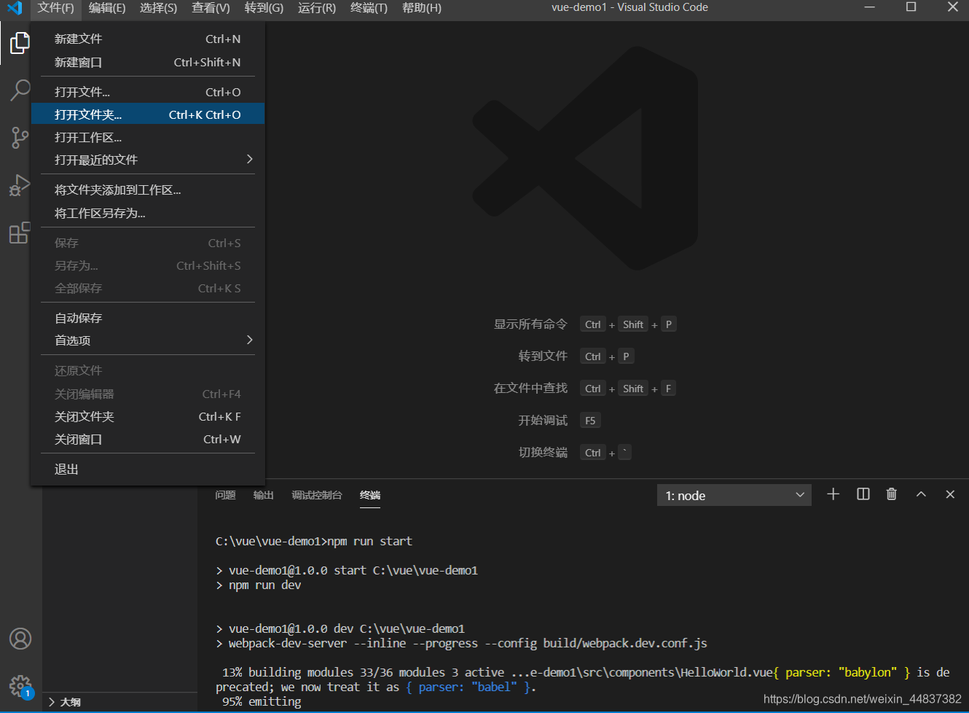Click the 'vue-demo1 - Visual Studio Code' title
Image resolution: width=969 pixels, height=713 pixels.
(x=629, y=7)
